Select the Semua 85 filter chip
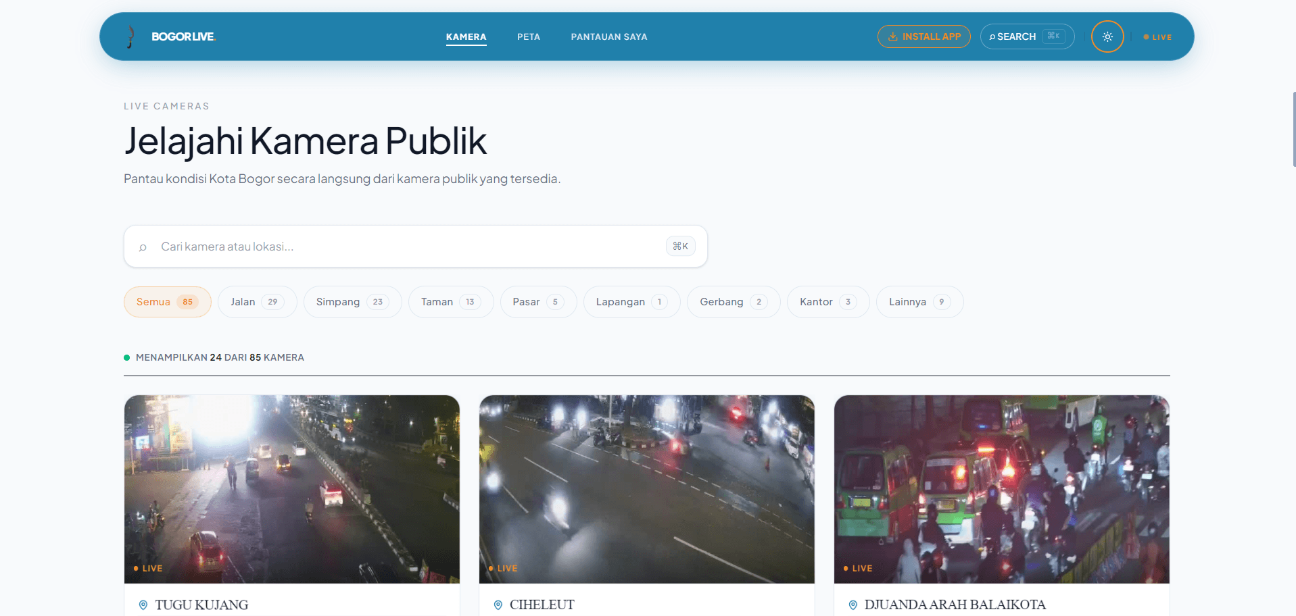Image resolution: width=1296 pixels, height=616 pixels. tap(167, 302)
